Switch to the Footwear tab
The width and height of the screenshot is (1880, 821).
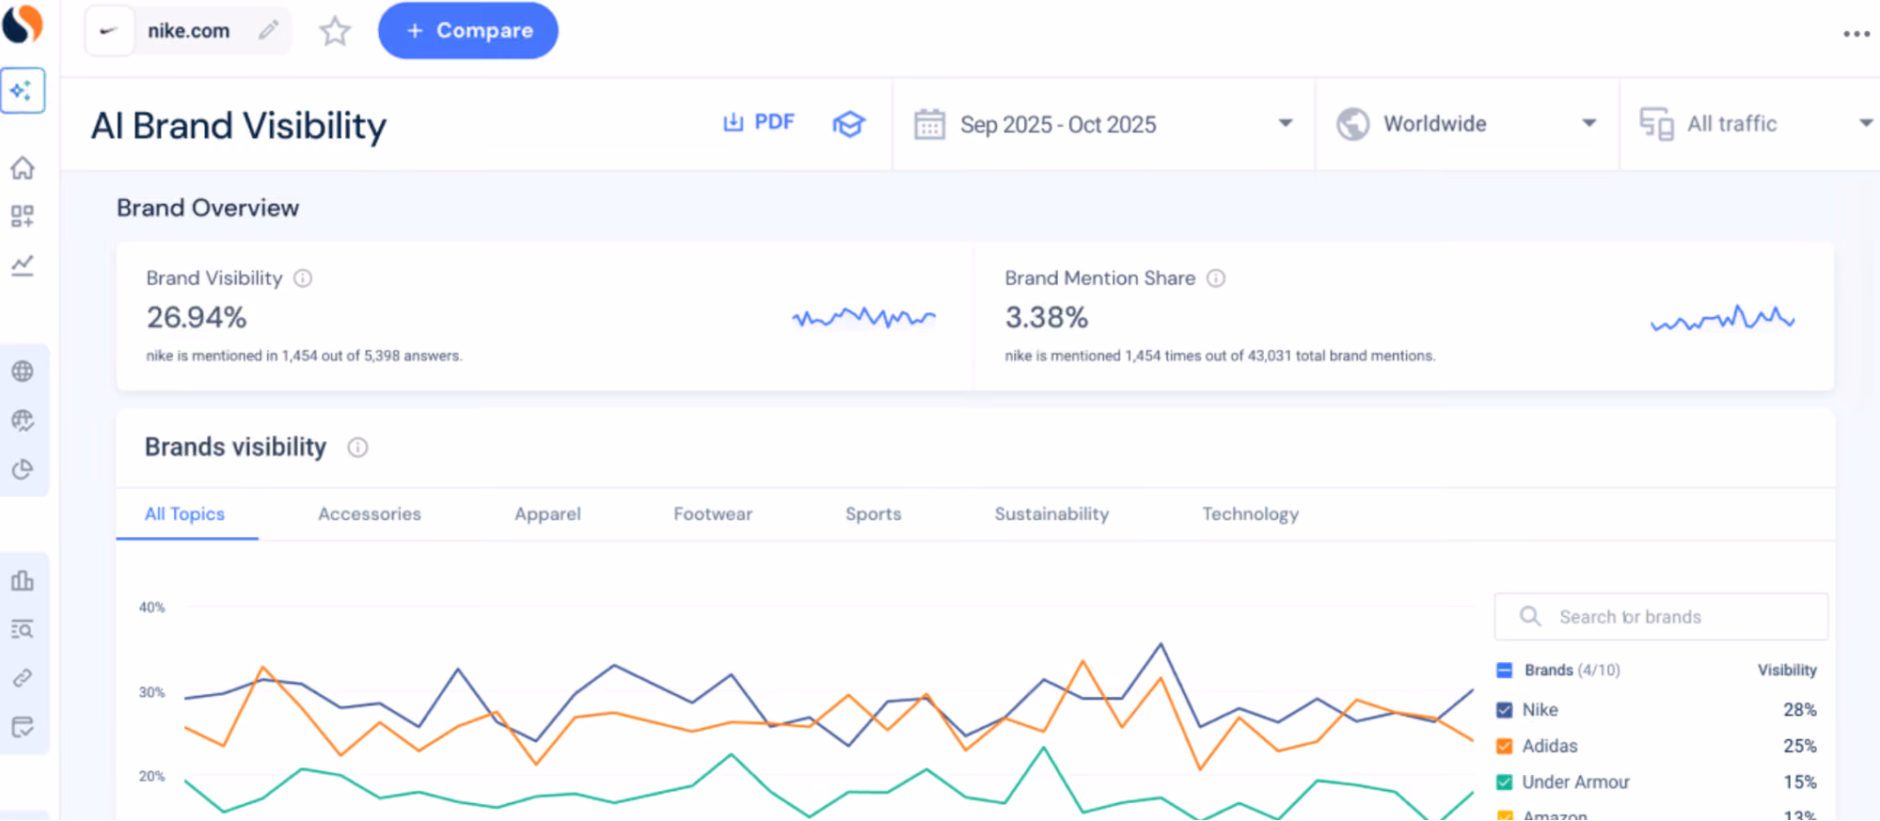coord(713,514)
